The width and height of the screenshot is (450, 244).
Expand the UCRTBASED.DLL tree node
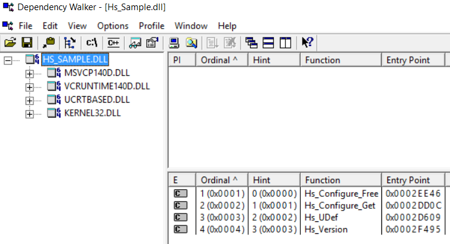(x=29, y=101)
